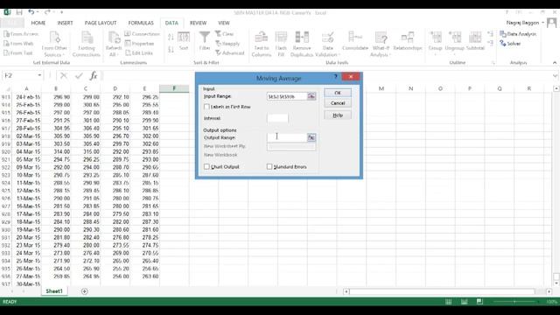560x315 pixels.
Task: Open the VIEW tab
Action: coord(224,23)
